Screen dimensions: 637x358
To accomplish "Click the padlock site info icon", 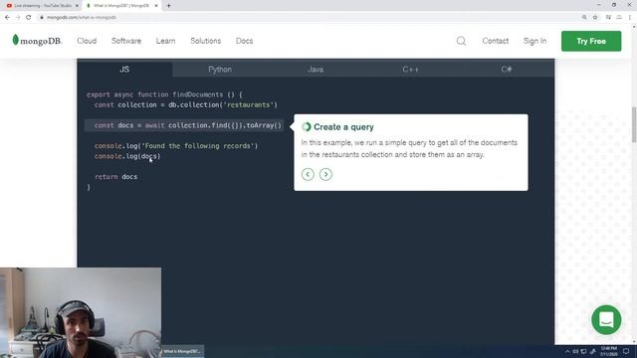I will pos(42,18).
